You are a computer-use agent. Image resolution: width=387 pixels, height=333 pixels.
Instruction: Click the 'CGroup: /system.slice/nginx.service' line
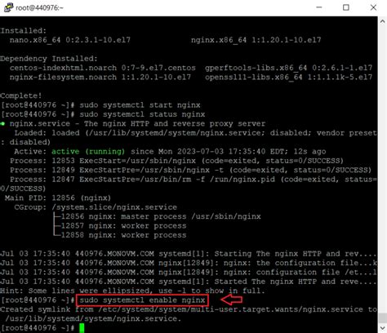click(x=96, y=207)
